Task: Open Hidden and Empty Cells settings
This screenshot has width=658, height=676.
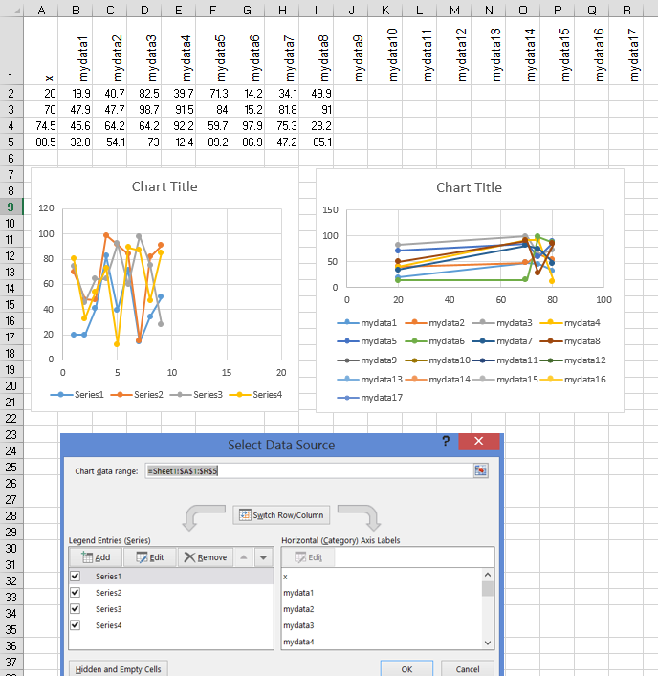Action: (119, 669)
